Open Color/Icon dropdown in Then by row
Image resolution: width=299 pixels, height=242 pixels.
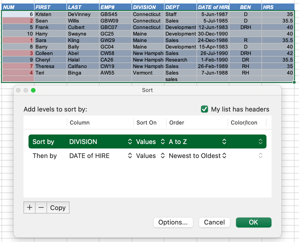(260, 156)
